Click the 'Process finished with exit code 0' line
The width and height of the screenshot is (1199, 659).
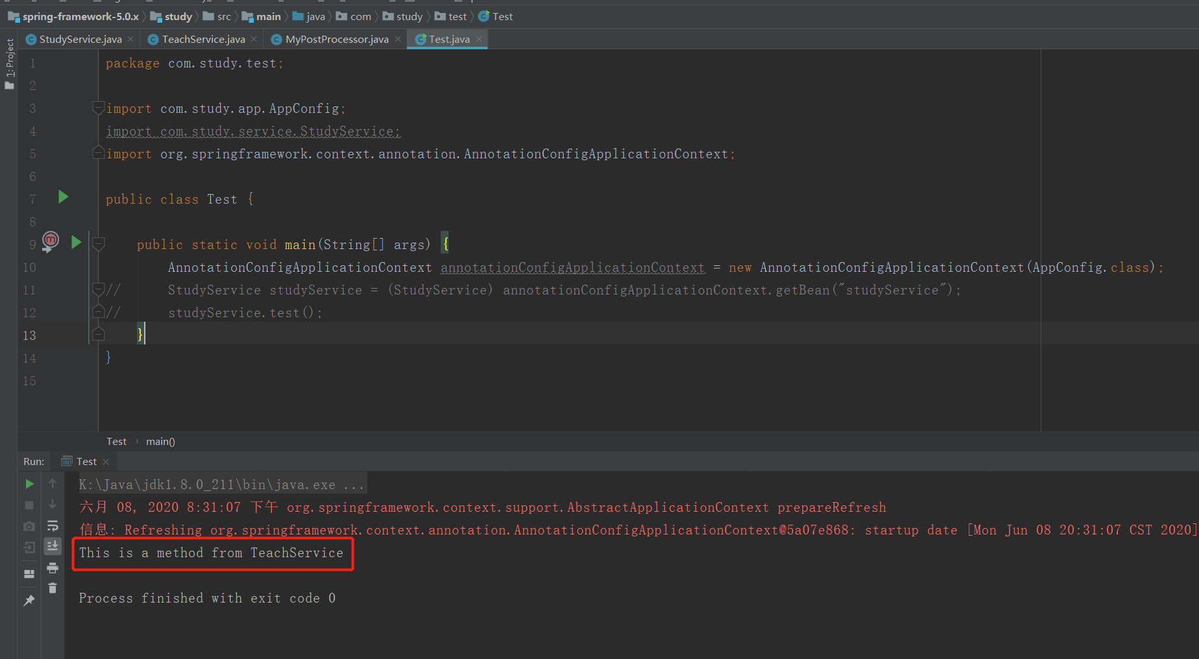(x=207, y=598)
